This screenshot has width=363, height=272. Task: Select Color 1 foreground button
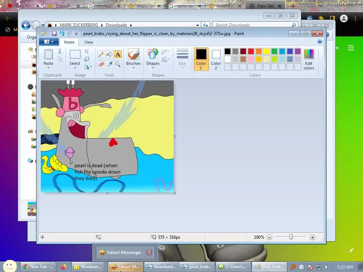tap(201, 59)
